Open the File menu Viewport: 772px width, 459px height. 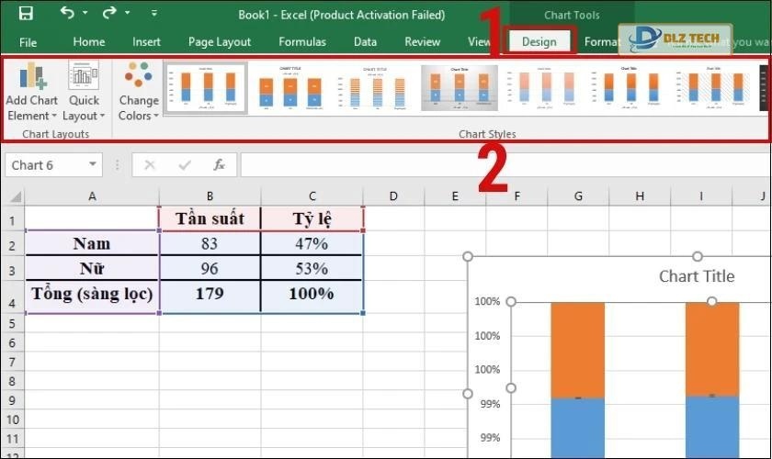coord(28,41)
